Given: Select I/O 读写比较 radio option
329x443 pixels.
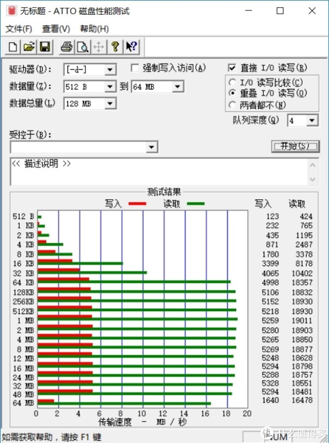Looking at the screenshot, I should pyautogui.click(x=232, y=82).
